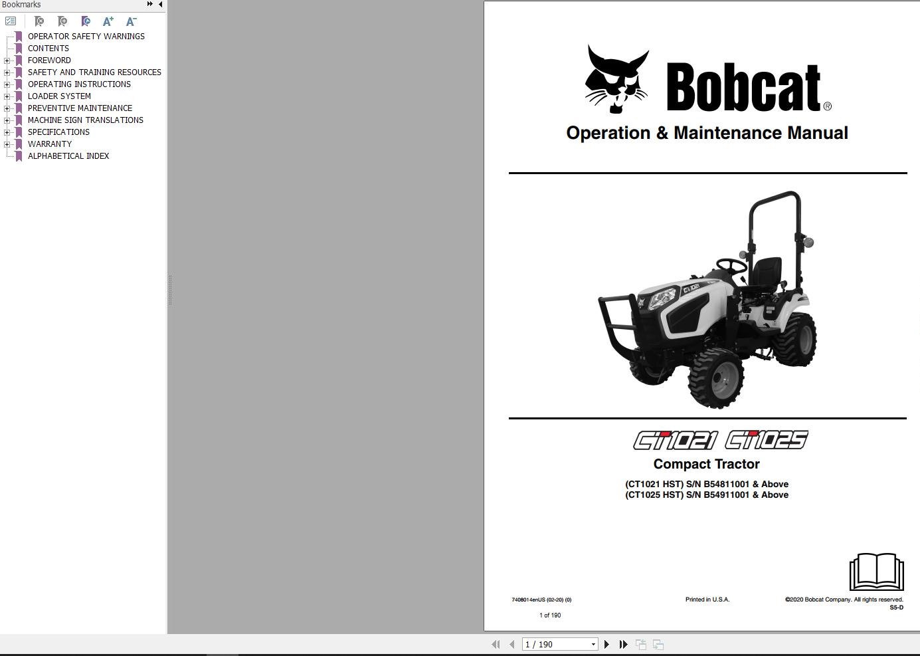
Task: Expand the WARRANTY bookmark
Action: pos(7,144)
